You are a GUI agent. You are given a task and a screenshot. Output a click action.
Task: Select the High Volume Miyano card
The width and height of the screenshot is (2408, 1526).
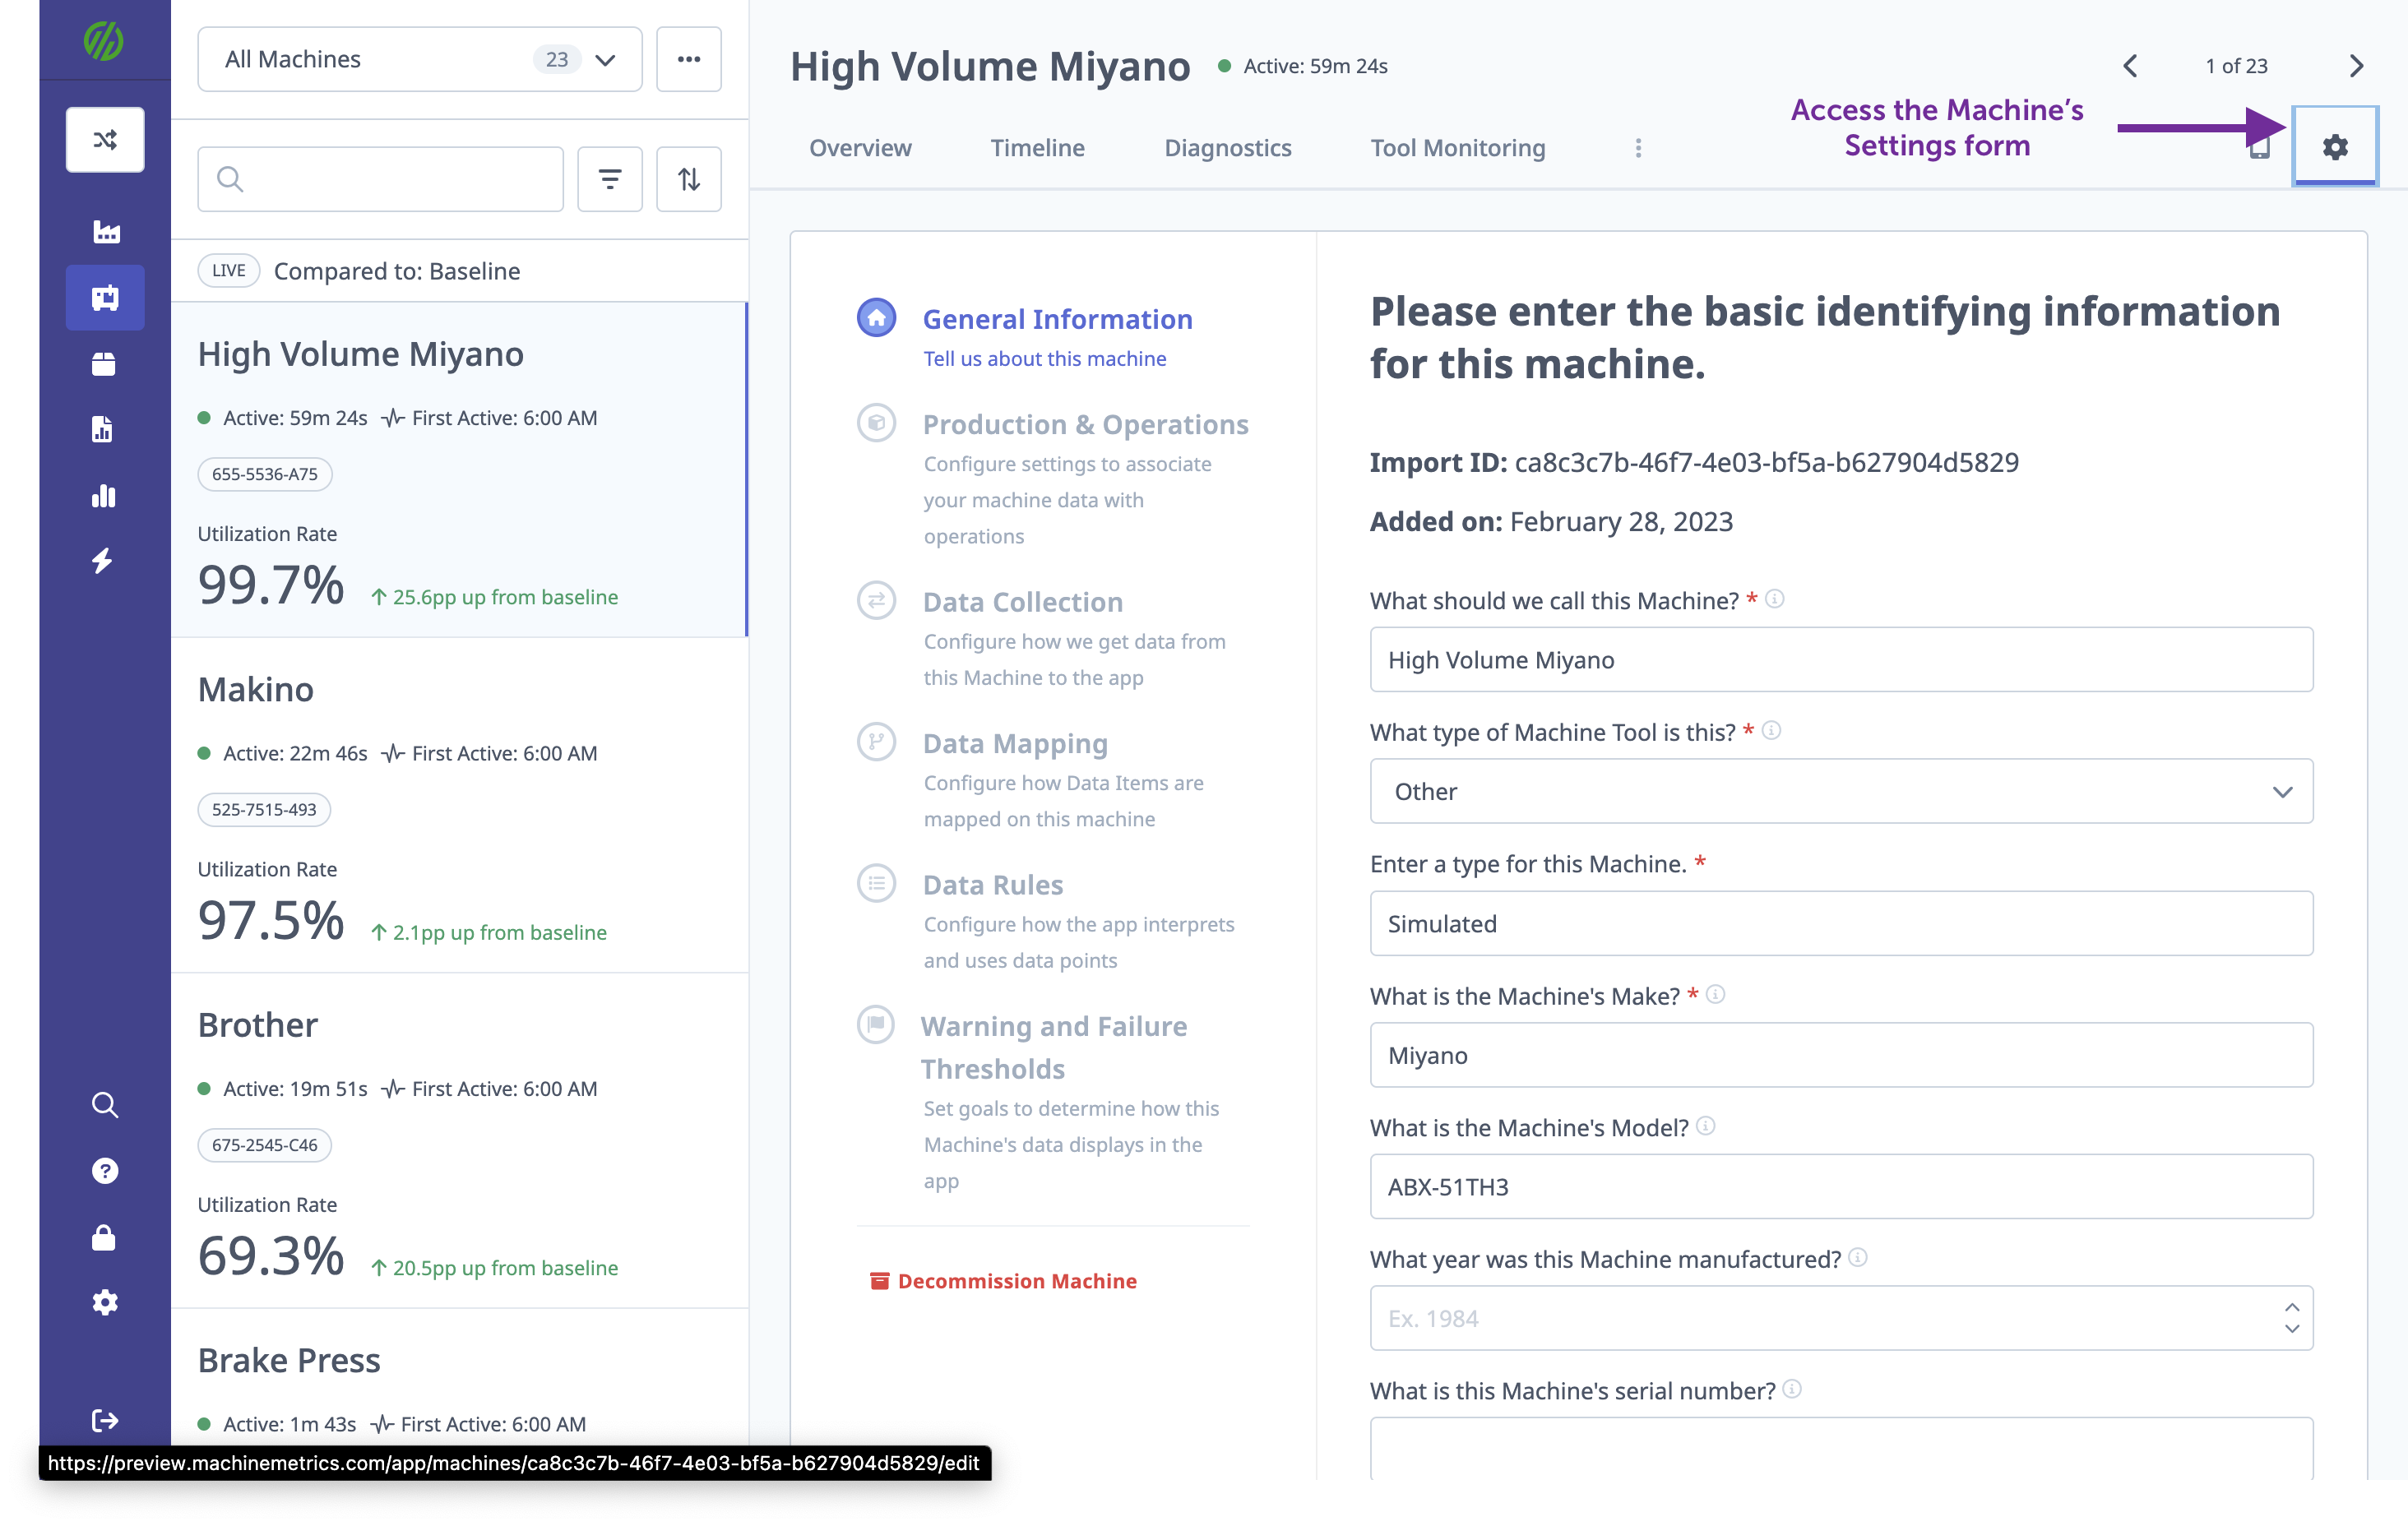point(460,470)
